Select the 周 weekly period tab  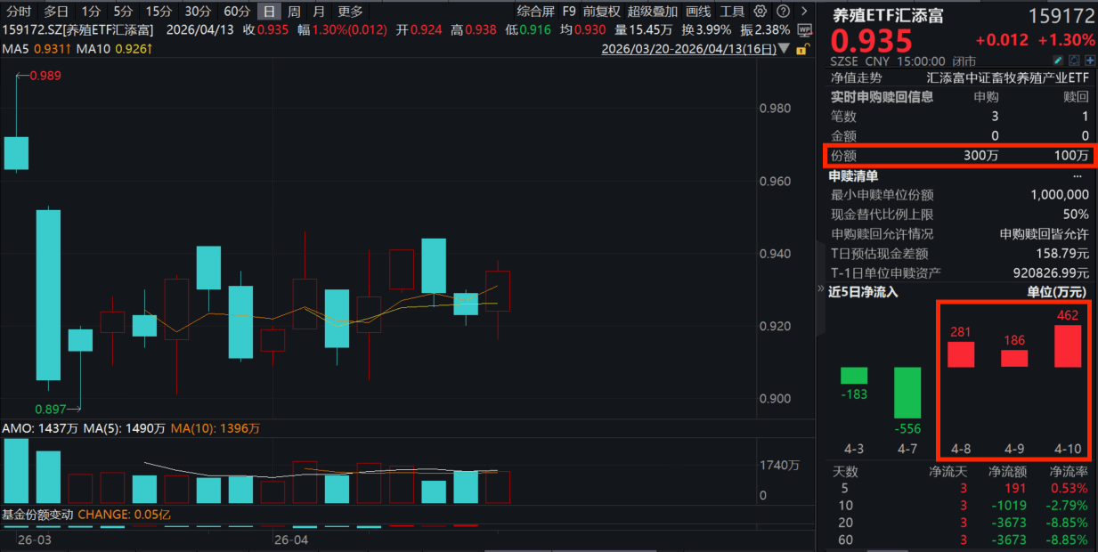point(294,12)
